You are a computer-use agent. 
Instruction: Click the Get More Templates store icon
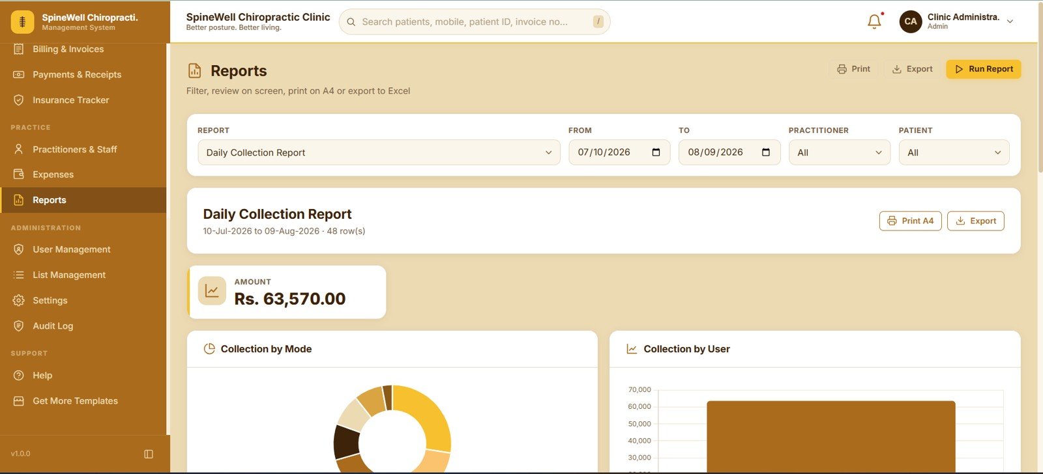19,401
